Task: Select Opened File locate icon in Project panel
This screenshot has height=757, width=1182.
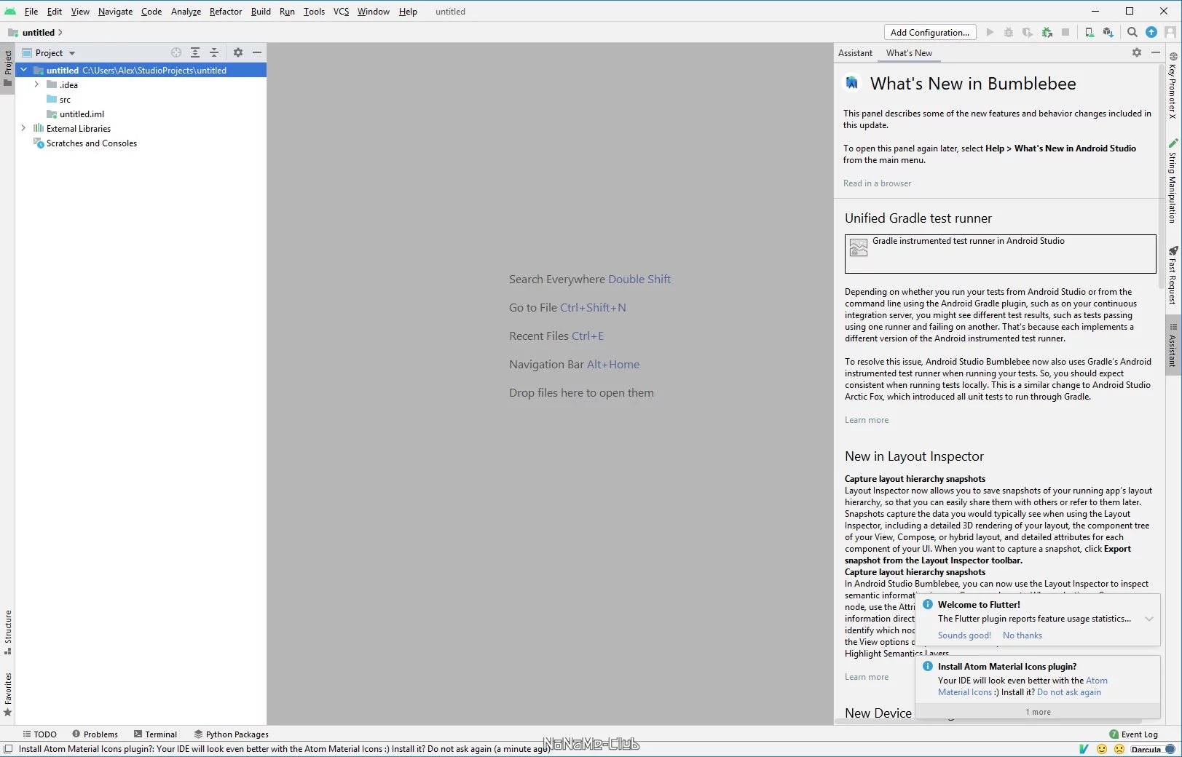Action: [176, 52]
